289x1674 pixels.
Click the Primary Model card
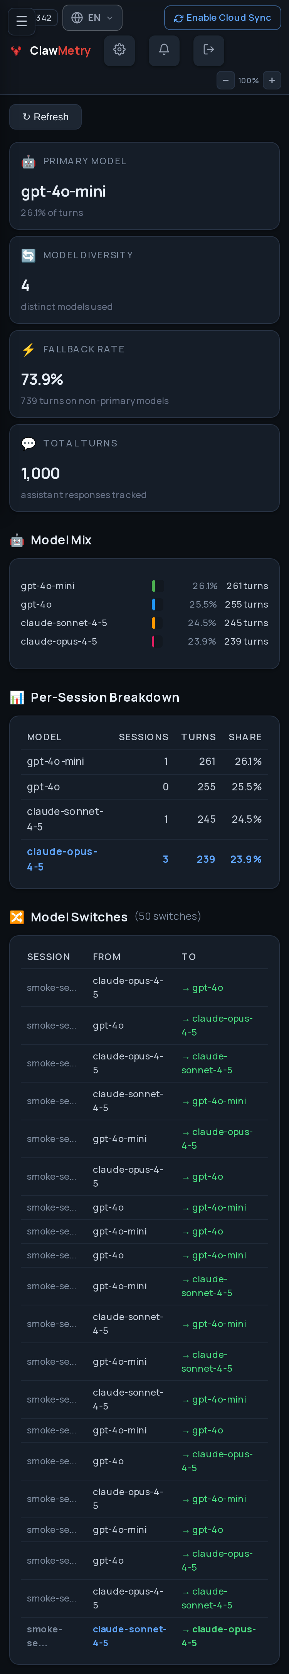pyautogui.click(x=144, y=186)
